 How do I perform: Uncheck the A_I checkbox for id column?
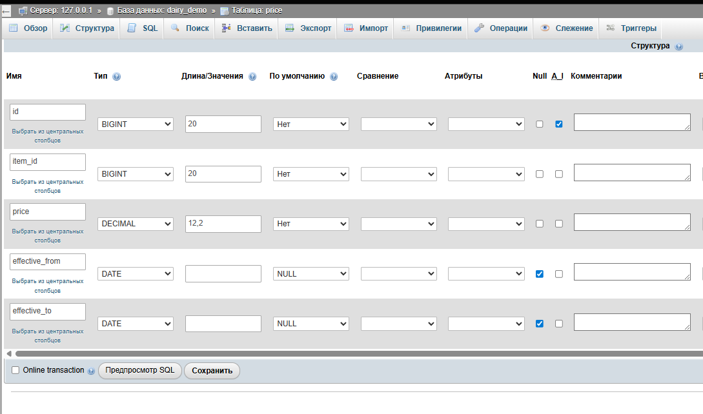[x=559, y=124]
